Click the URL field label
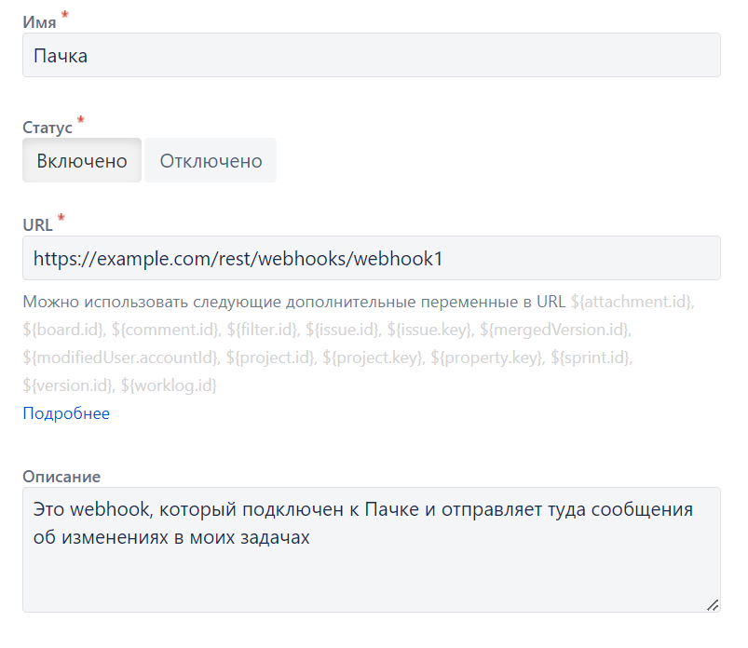The width and height of the screenshot is (748, 648). [x=37, y=224]
